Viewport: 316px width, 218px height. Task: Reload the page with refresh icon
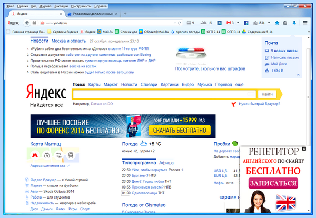point(180,23)
